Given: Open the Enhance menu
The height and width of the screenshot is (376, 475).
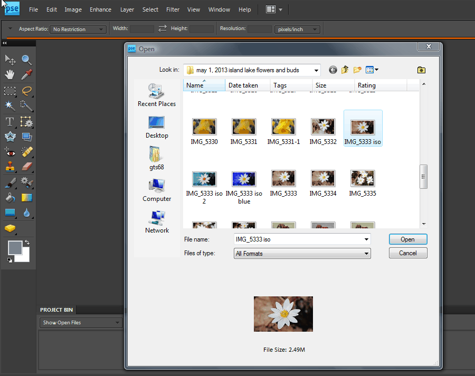Looking at the screenshot, I should coord(100,9).
